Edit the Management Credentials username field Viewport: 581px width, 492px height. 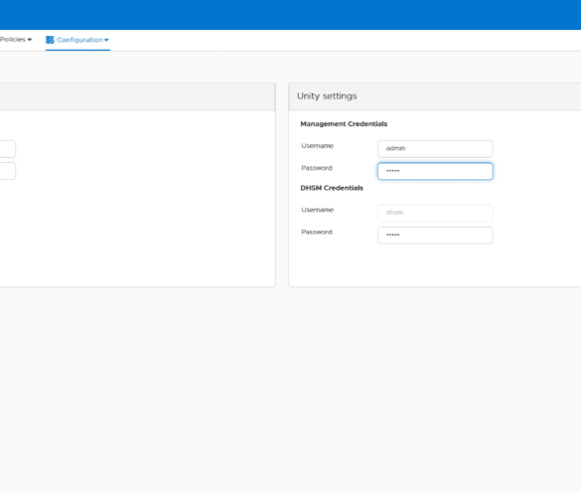435,149
